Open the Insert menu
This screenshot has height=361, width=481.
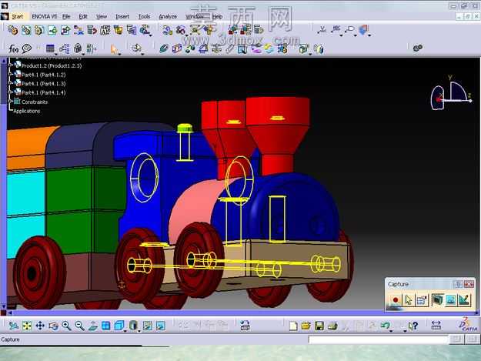coord(122,17)
